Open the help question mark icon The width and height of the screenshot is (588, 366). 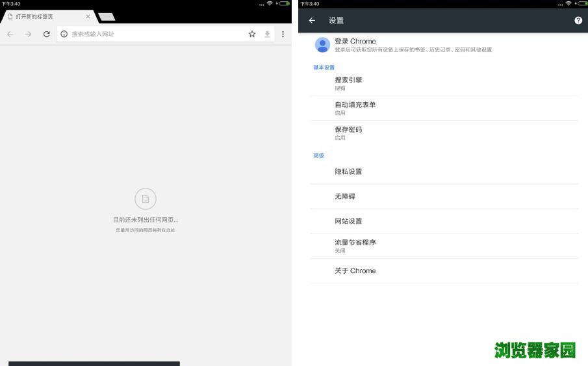pos(578,21)
